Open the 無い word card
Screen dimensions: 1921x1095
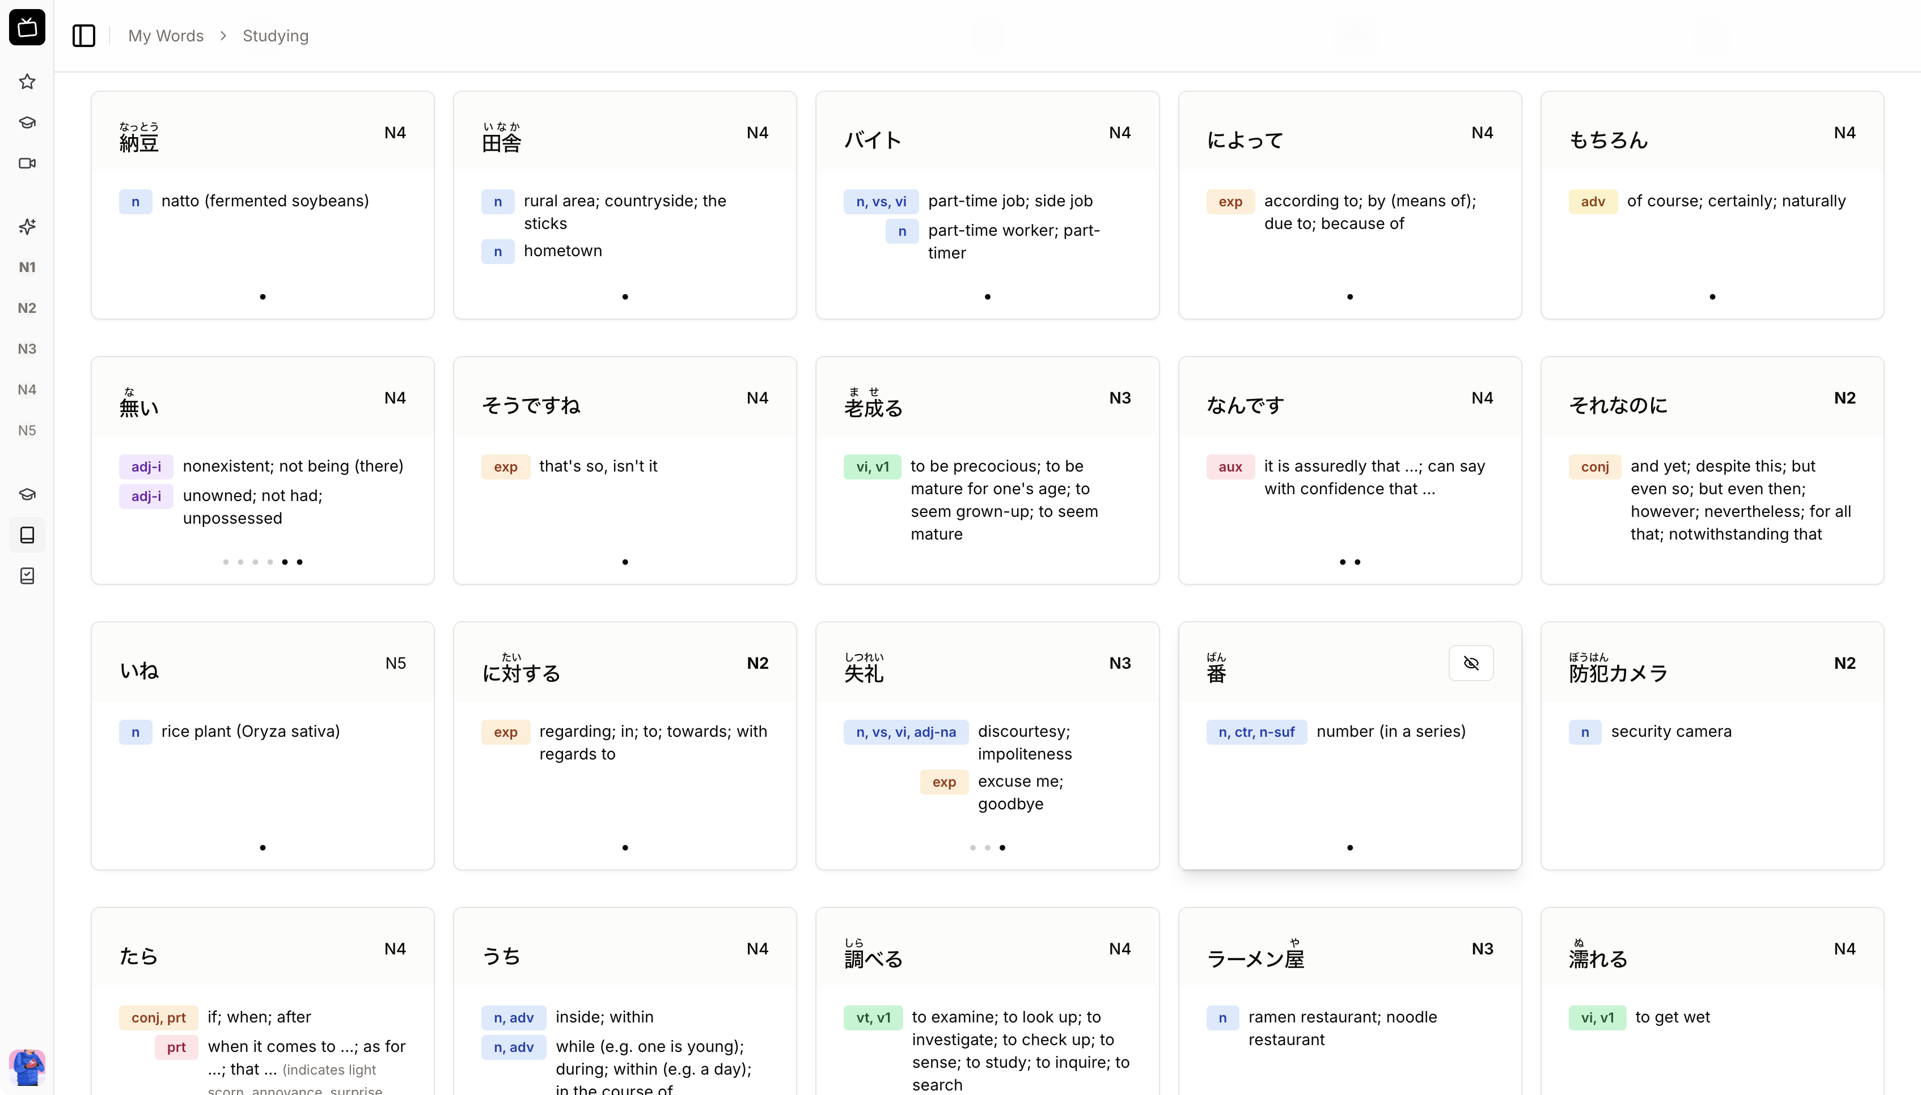click(x=263, y=470)
